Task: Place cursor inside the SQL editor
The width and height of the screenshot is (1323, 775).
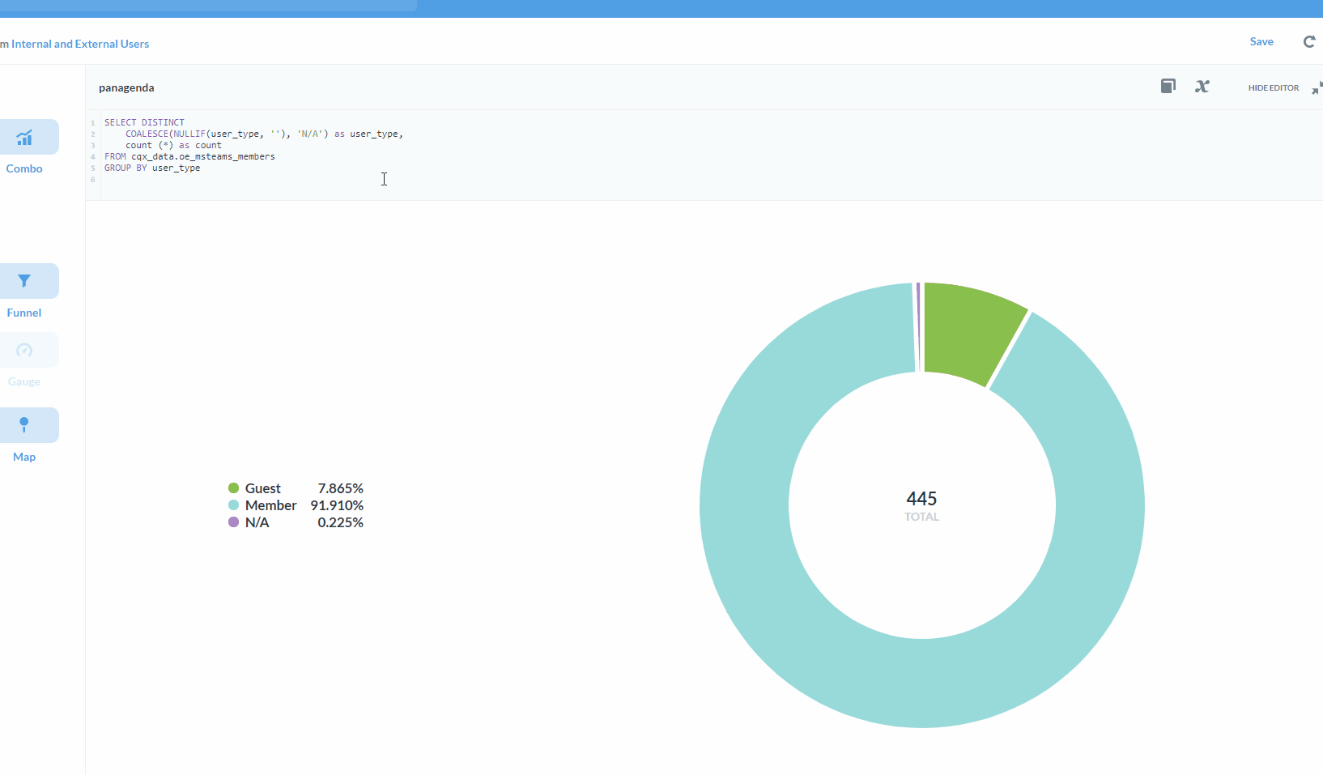Action: tap(385, 179)
